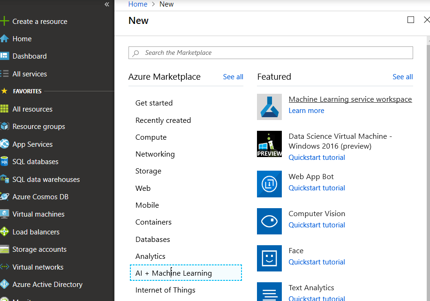The height and width of the screenshot is (301, 430).
Task: Collapse the sidebar with the double chevron
Action: [106, 5]
